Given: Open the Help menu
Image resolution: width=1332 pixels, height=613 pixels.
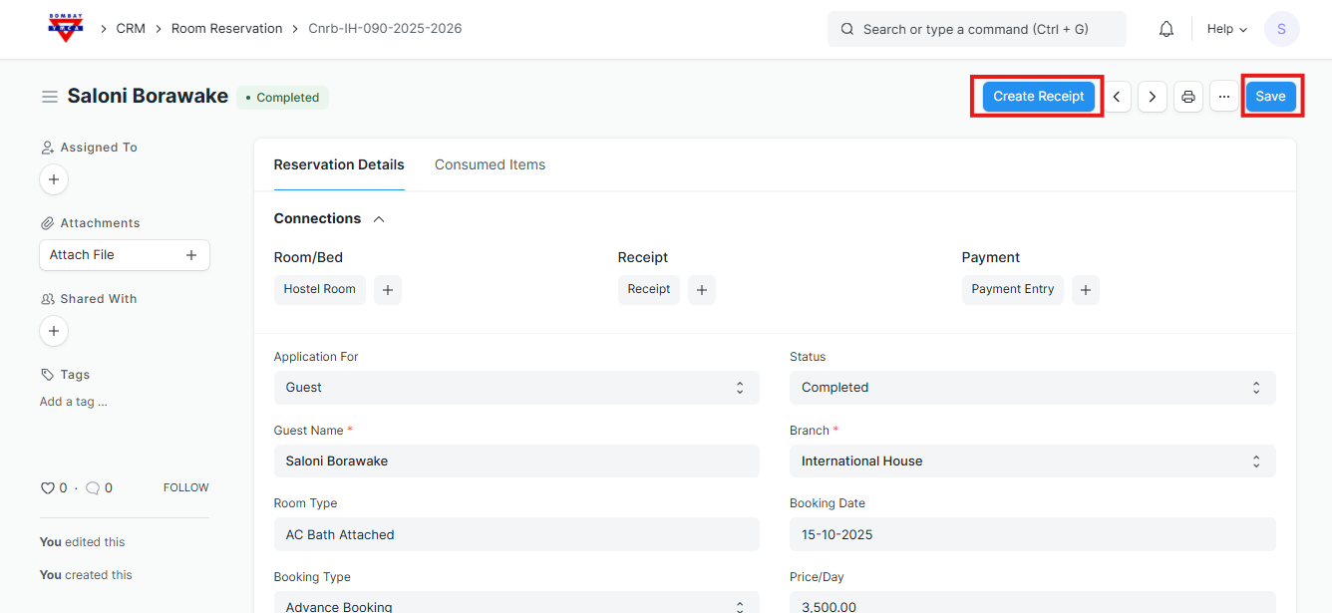Looking at the screenshot, I should 1226,29.
